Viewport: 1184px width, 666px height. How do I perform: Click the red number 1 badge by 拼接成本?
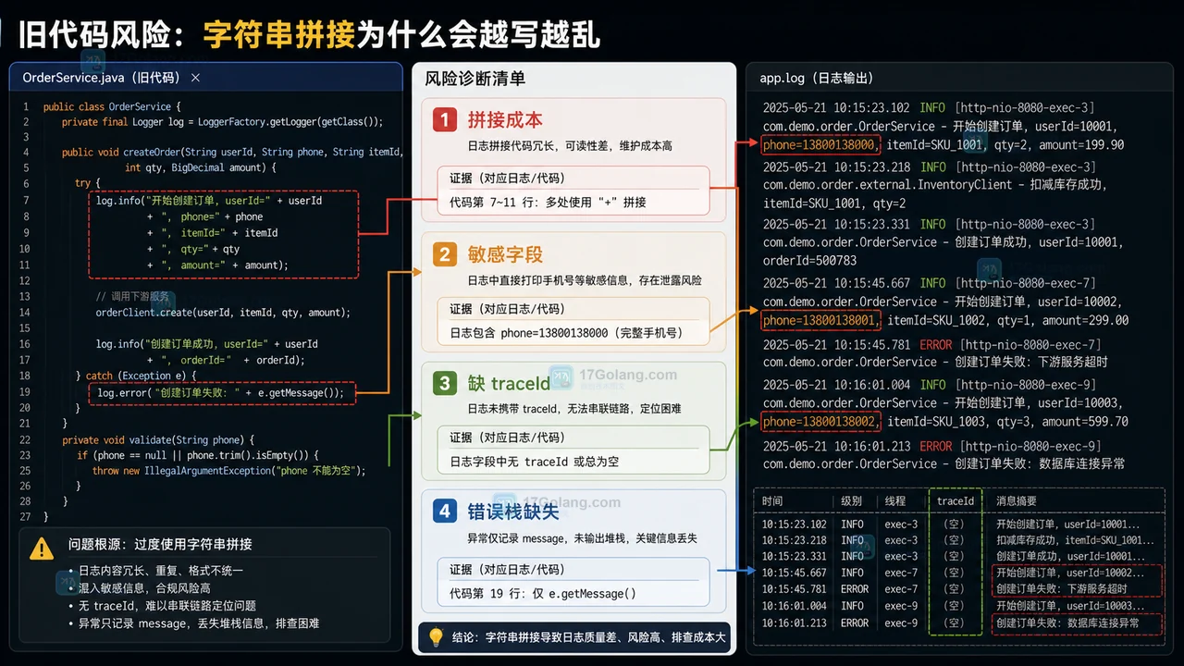[x=445, y=120]
